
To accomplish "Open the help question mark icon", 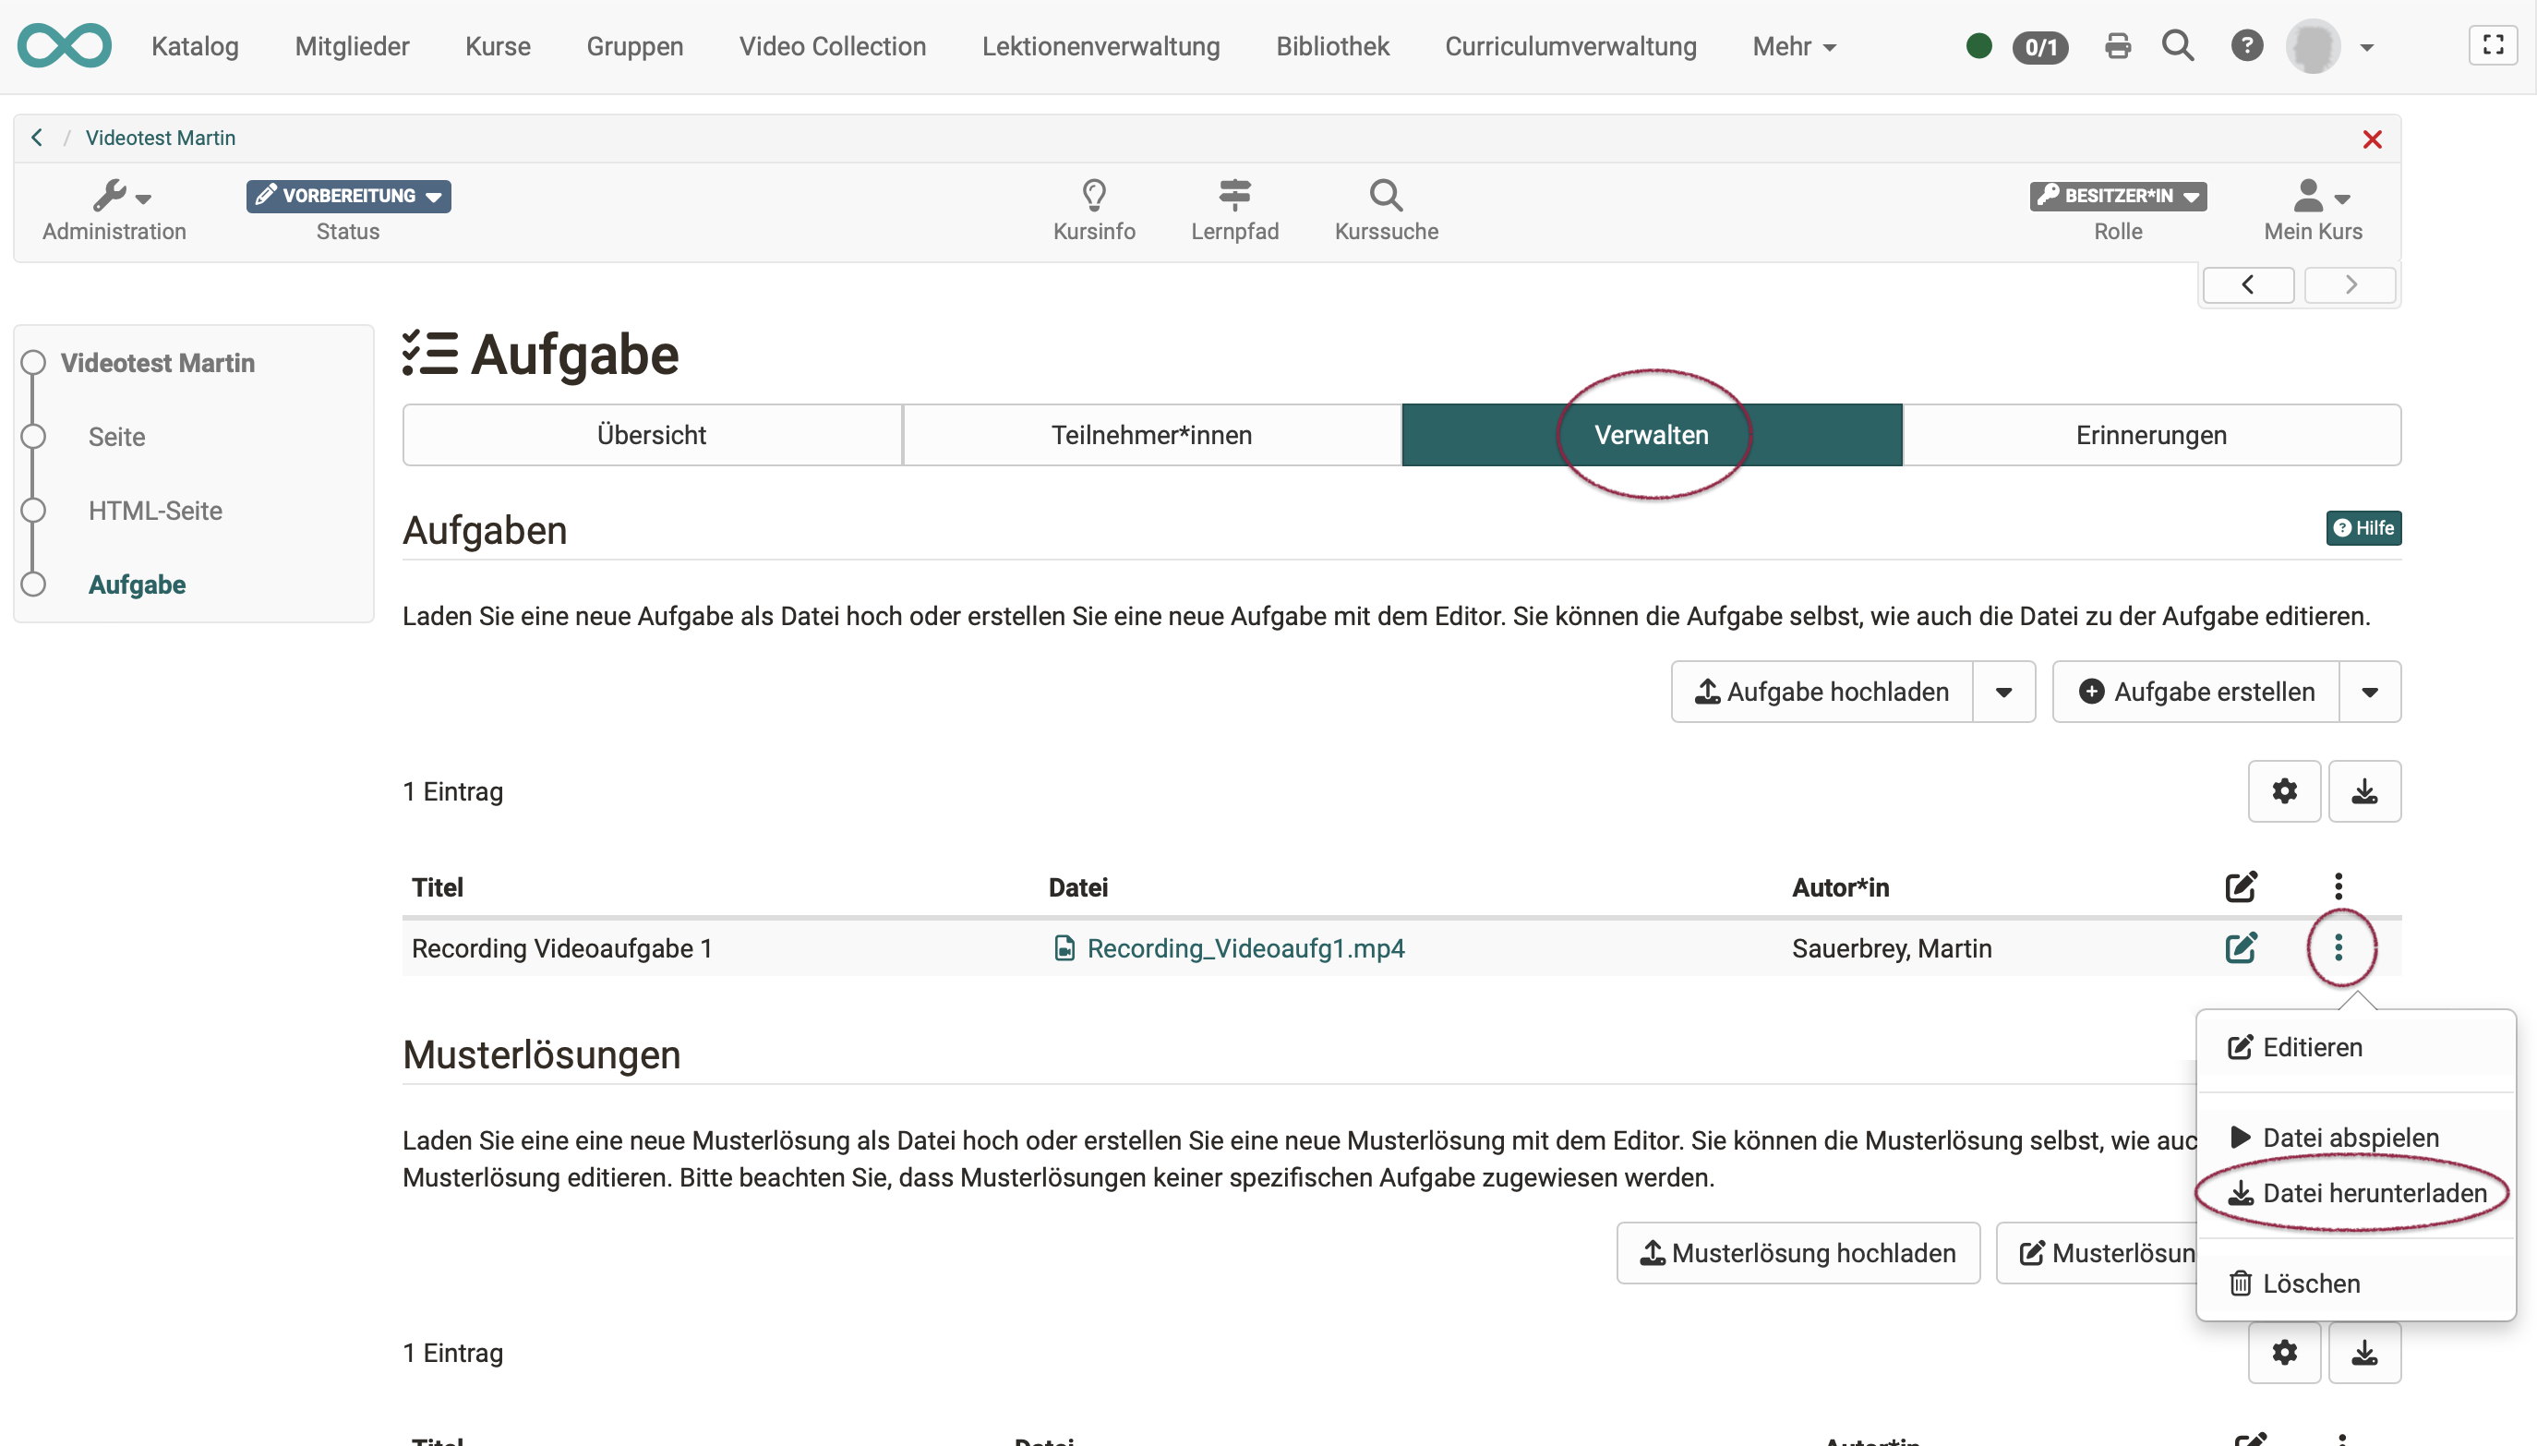I will pyautogui.click(x=2246, y=45).
